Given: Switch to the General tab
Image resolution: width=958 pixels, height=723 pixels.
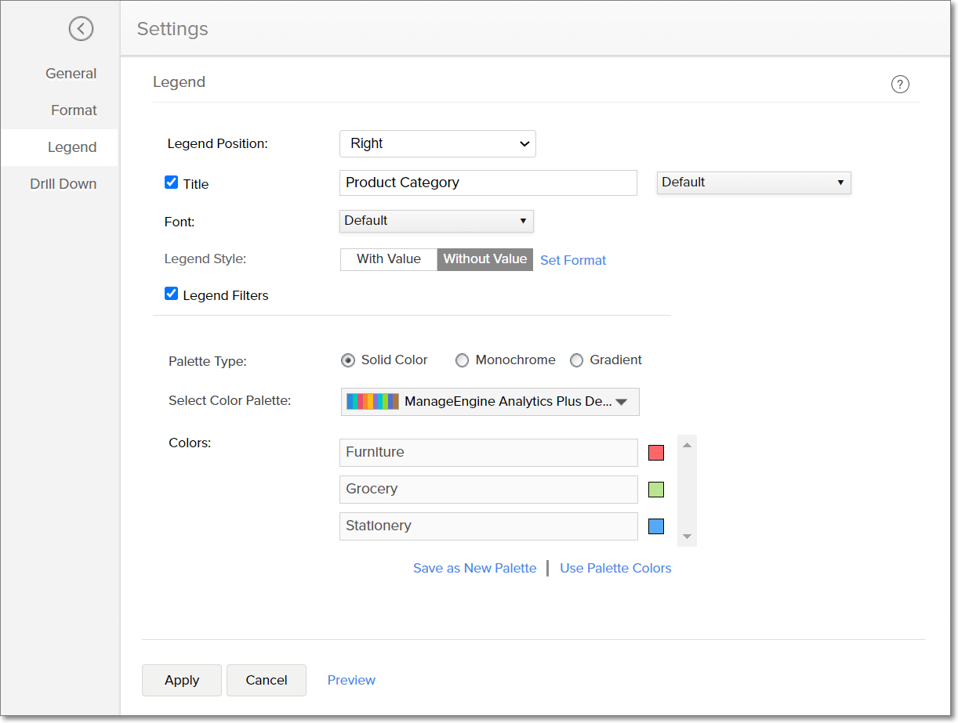Looking at the screenshot, I should (71, 74).
